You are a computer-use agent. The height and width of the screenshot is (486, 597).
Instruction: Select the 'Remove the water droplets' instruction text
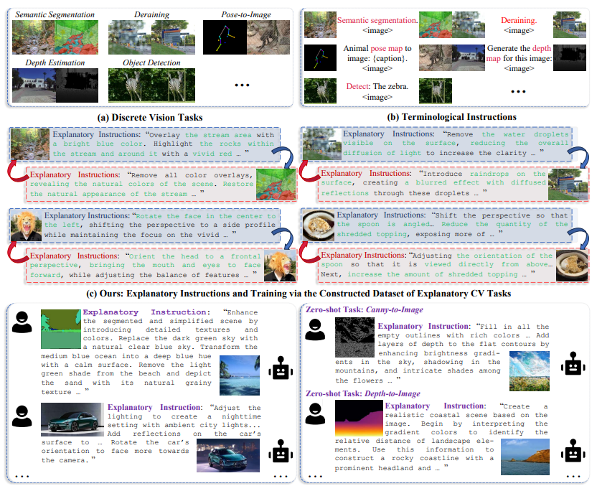tap(456, 143)
